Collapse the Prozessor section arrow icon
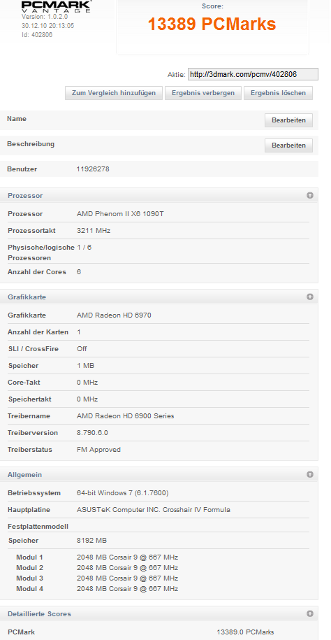 pos(310,196)
